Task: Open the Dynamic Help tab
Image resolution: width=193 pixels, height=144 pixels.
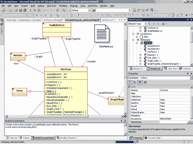Action: pyautogui.click(x=154, y=138)
